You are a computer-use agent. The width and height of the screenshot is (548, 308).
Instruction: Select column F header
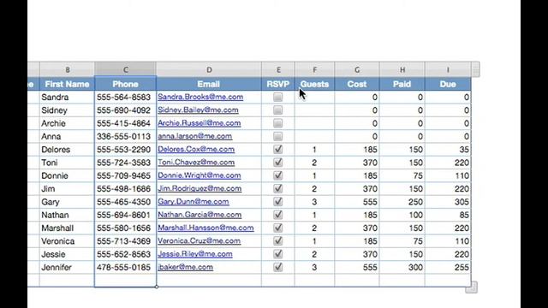(314, 70)
